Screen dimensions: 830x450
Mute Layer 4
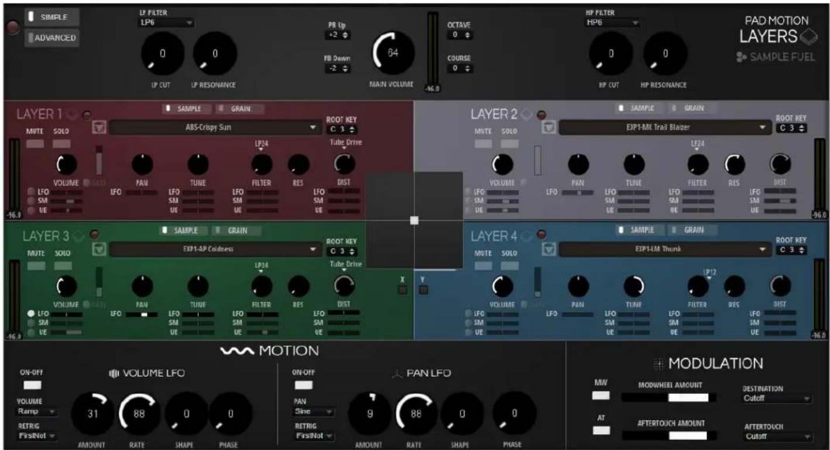pyautogui.click(x=483, y=265)
